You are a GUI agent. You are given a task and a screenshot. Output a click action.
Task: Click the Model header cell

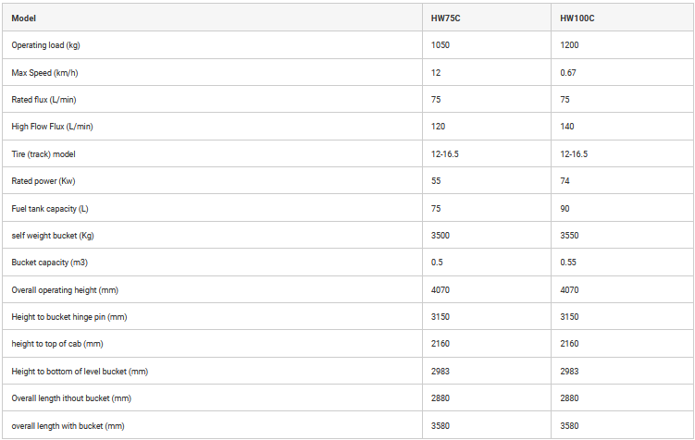(23, 18)
